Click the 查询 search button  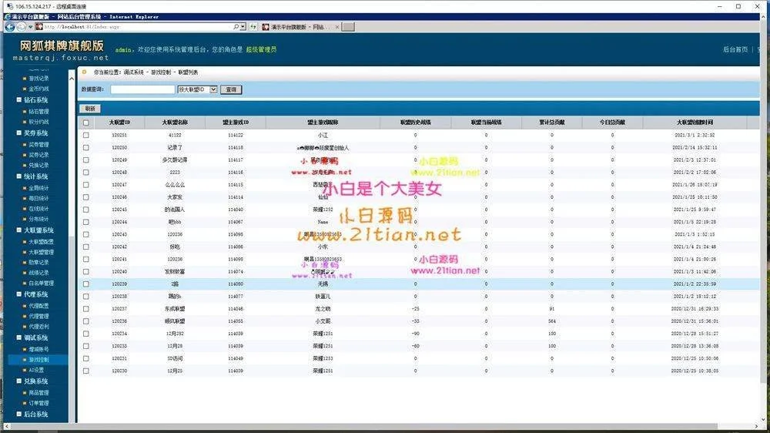[x=230, y=89]
